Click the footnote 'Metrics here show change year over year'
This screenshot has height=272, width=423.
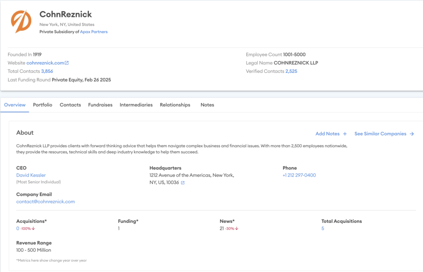52,261
